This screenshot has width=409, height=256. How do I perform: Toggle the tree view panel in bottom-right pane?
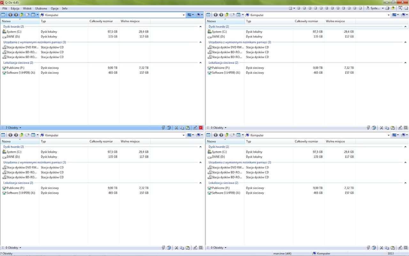pyautogui.click(x=208, y=135)
